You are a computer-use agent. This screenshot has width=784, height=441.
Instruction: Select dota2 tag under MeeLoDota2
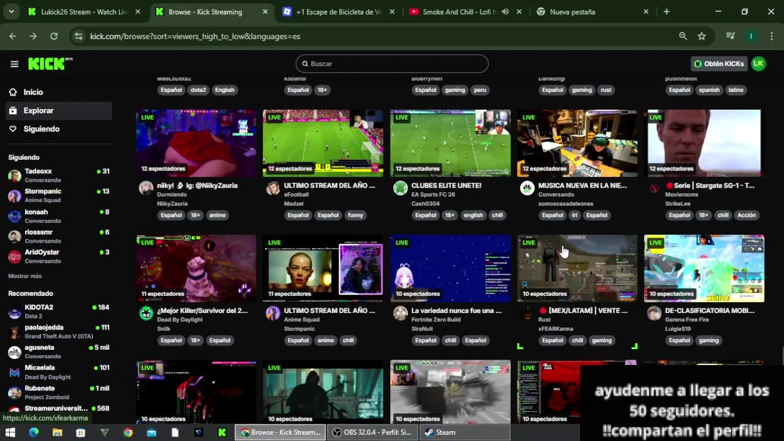198,89
